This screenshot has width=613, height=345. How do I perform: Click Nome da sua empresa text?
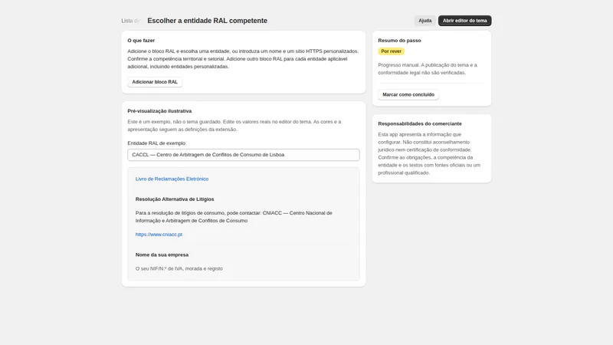pyautogui.click(x=162, y=255)
